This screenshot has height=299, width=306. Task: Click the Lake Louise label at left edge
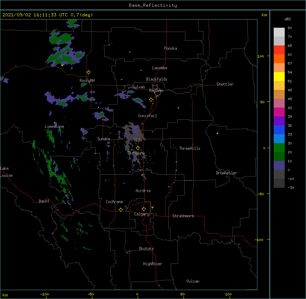6,172
